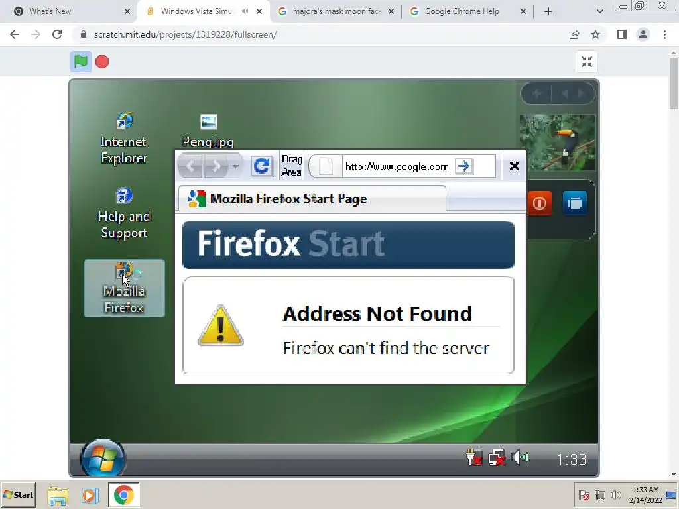The image size is (679, 509).
Task: Close the simulated Firefox window
Action: [514, 166]
